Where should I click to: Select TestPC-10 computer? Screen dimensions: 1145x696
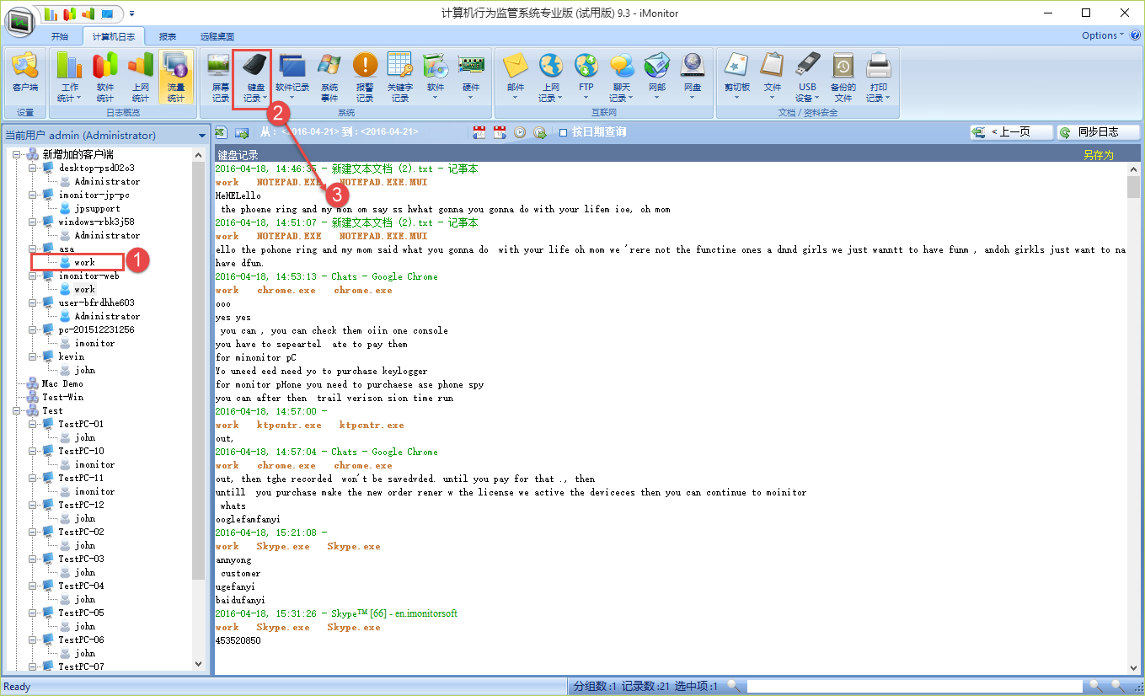point(81,451)
